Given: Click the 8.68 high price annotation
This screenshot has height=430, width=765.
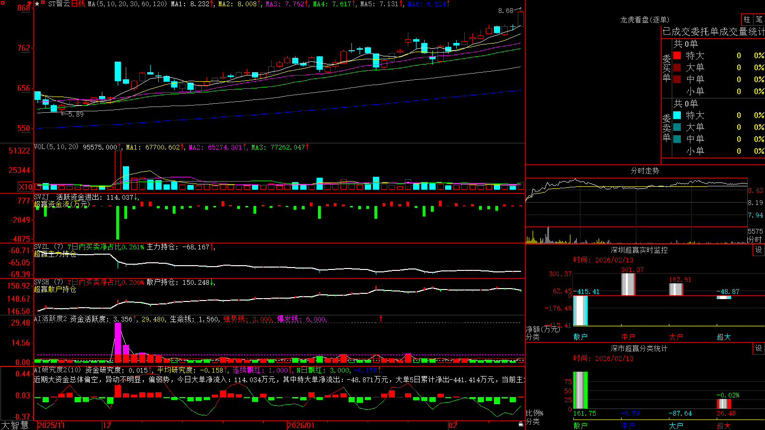Looking at the screenshot, I should (x=505, y=11).
